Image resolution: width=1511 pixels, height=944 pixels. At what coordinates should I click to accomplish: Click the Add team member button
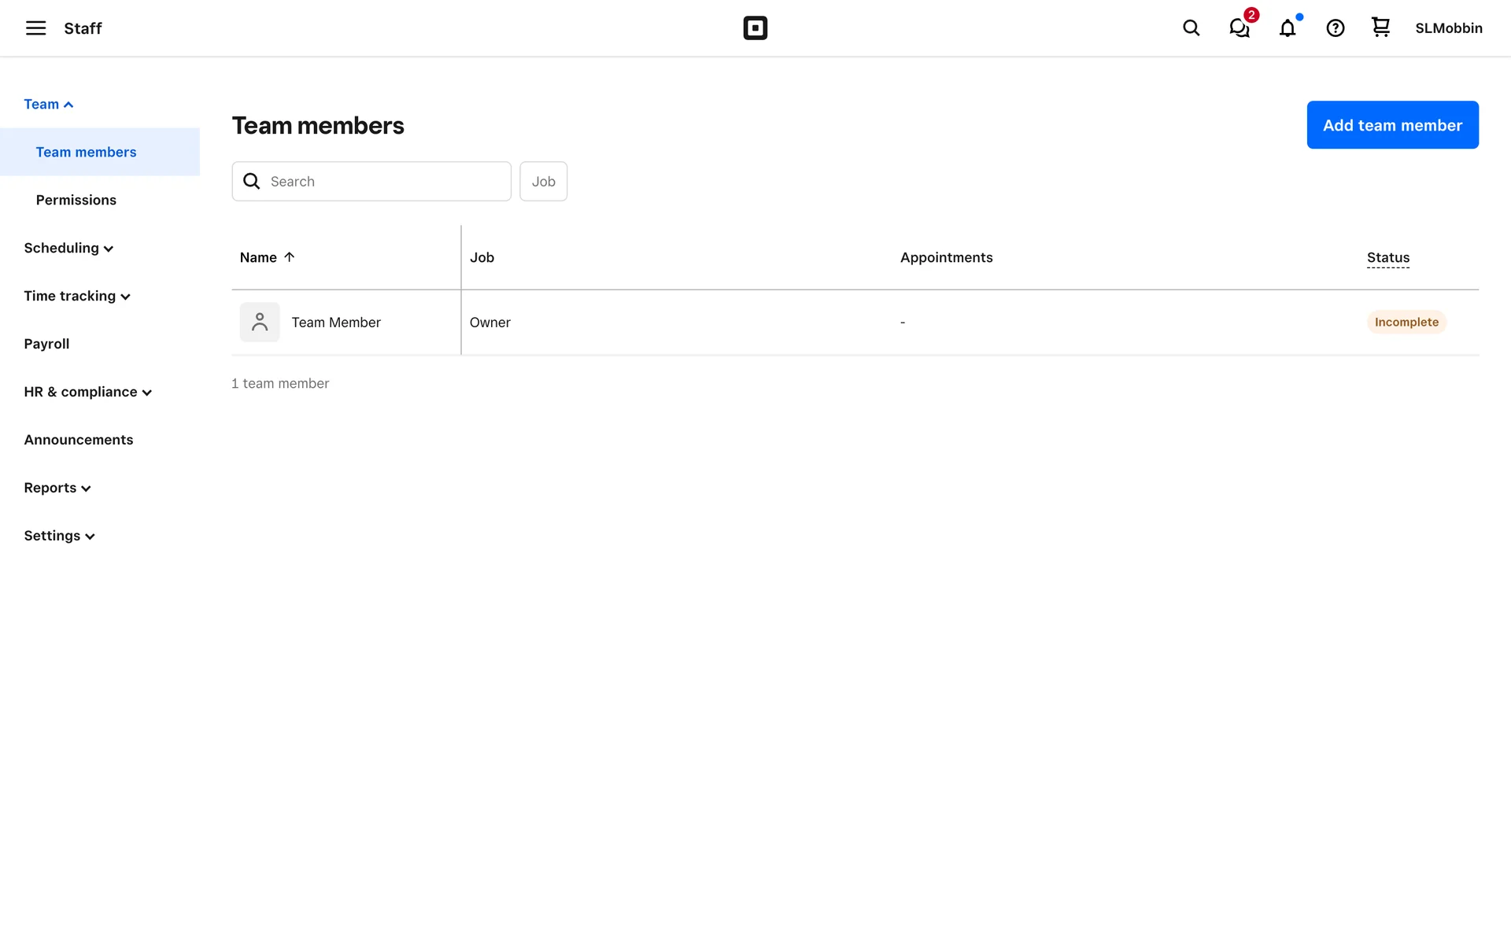pyautogui.click(x=1392, y=125)
